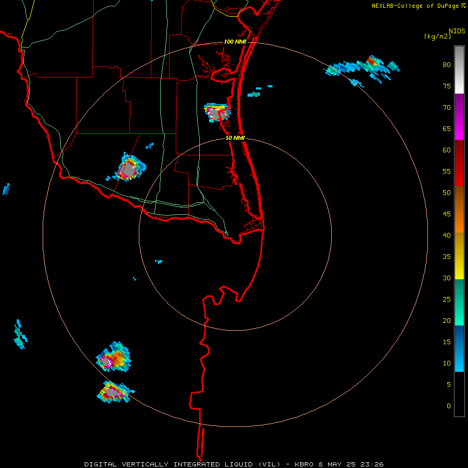Screen dimensions: 468x468
Task: Click the 75 value on the color scale
Action: (x=447, y=86)
